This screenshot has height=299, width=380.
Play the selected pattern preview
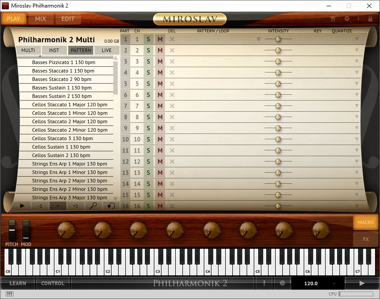22,206
